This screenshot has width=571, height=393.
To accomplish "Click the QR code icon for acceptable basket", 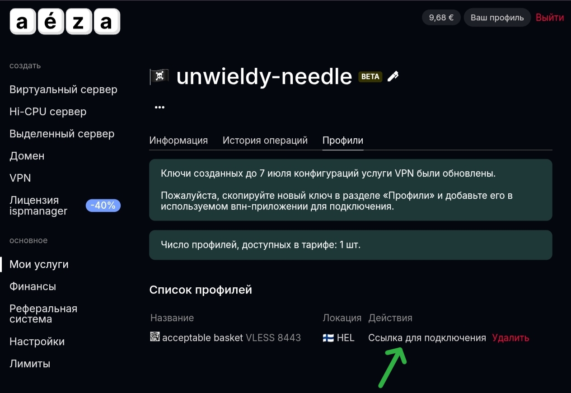I will click(x=155, y=337).
